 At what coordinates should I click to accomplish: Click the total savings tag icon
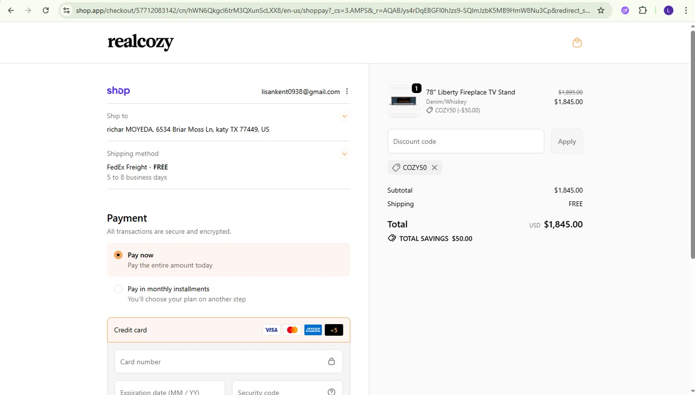392,238
